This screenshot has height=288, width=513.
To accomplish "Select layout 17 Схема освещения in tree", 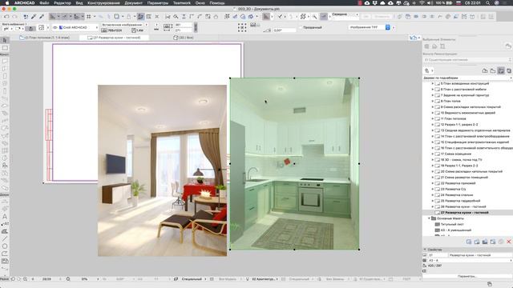I will 456,154.
